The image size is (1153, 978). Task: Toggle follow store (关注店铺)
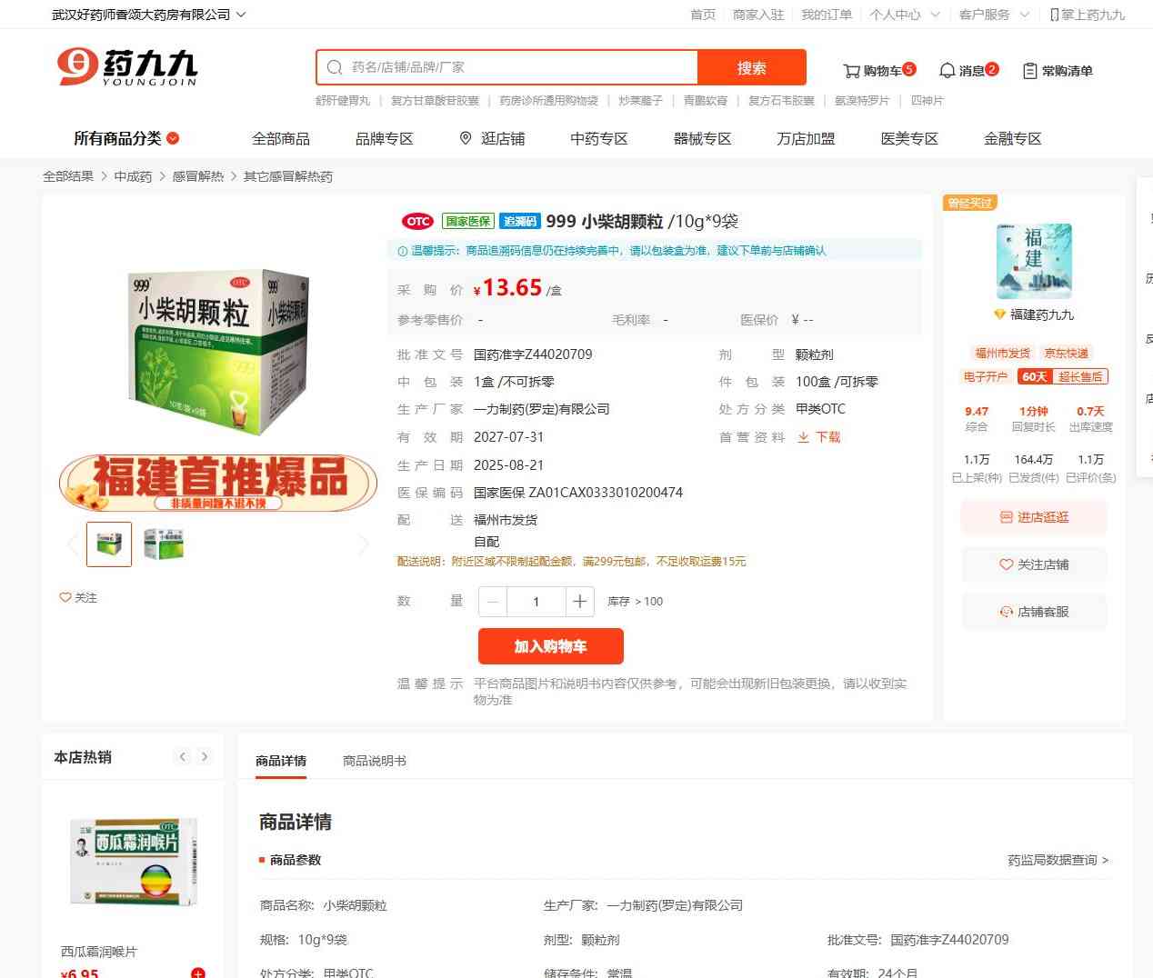coord(1034,564)
